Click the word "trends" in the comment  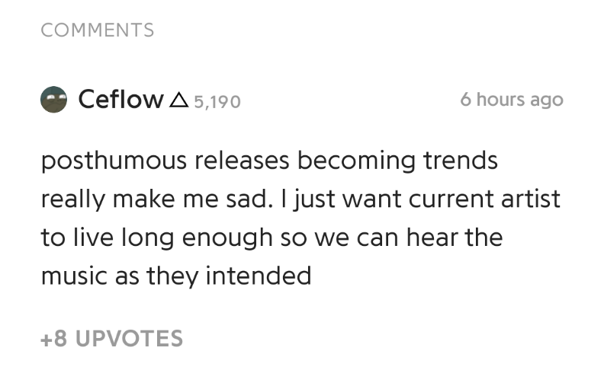(x=461, y=161)
